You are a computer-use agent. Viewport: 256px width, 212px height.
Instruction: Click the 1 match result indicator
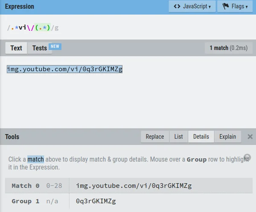(x=229, y=48)
